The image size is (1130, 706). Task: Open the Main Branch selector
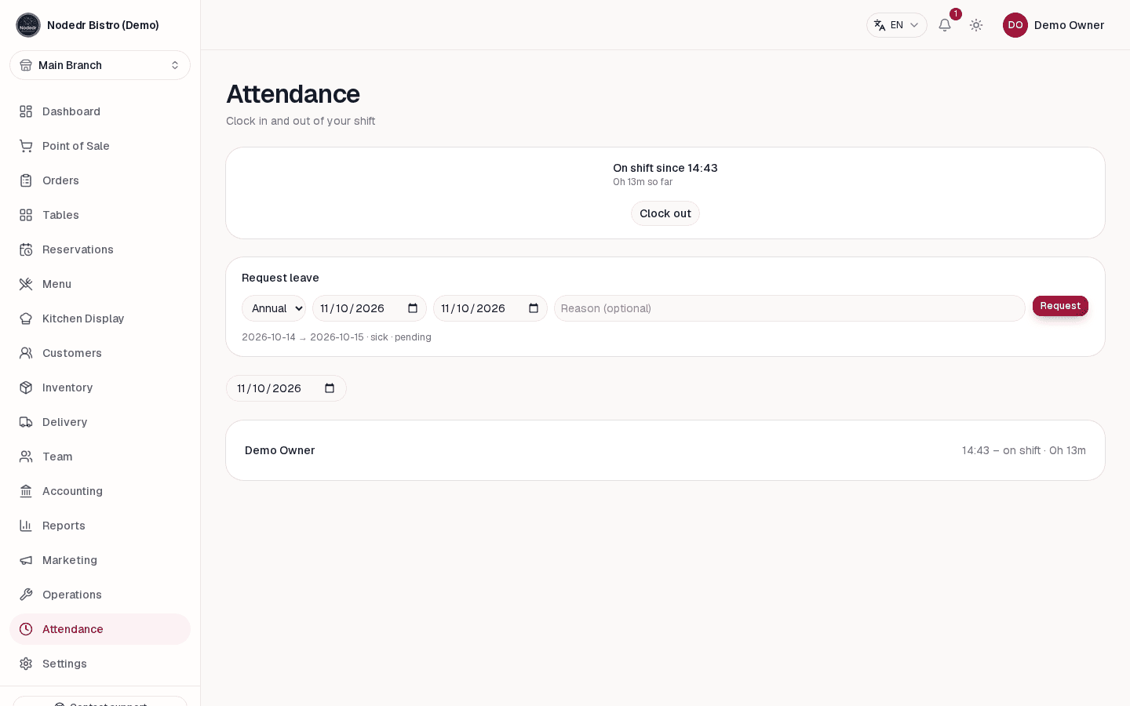tap(100, 65)
